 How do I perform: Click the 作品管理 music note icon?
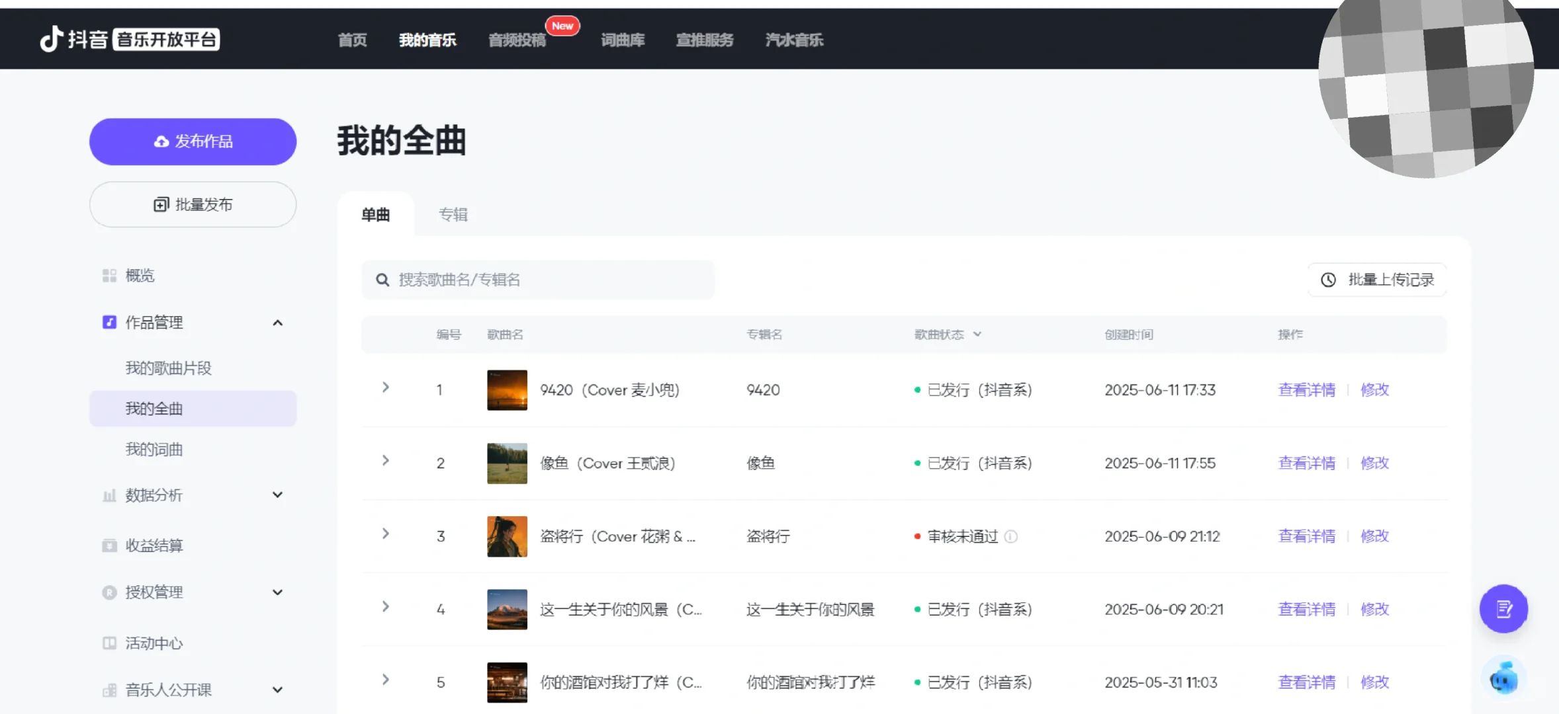click(109, 323)
